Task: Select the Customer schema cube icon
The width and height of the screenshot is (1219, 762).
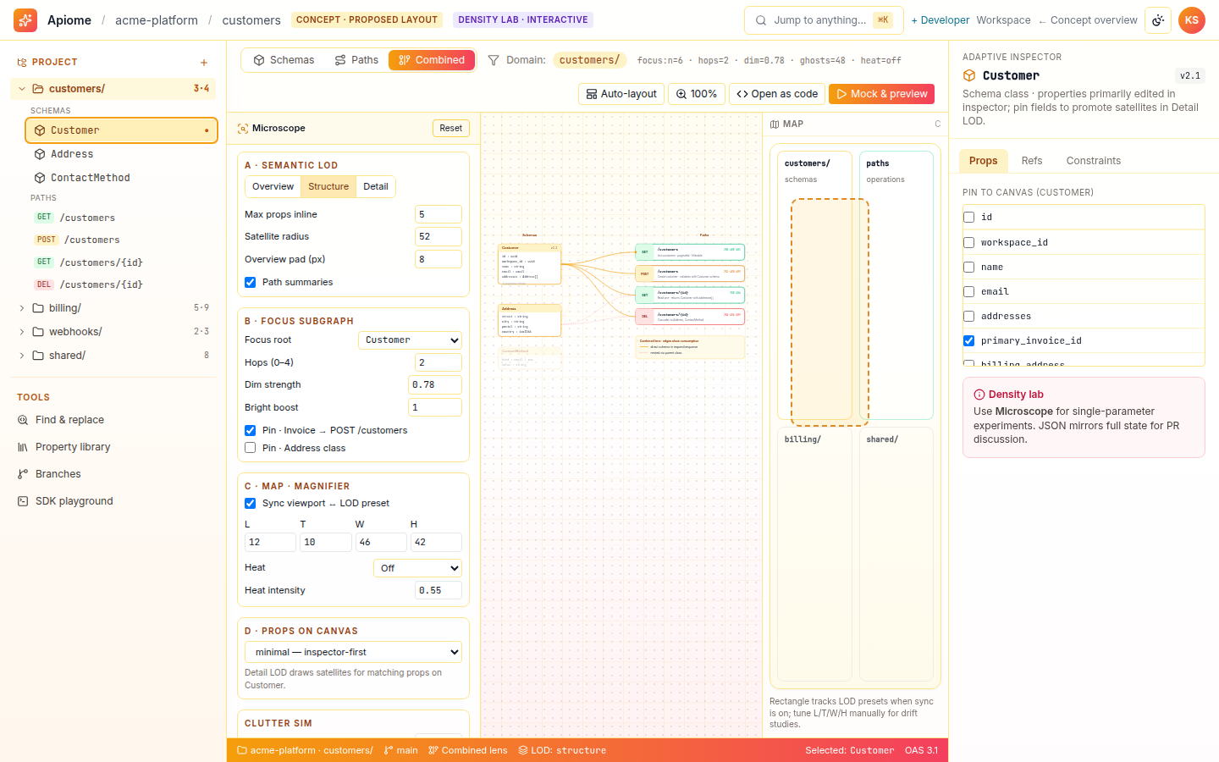Action: pos(40,130)
